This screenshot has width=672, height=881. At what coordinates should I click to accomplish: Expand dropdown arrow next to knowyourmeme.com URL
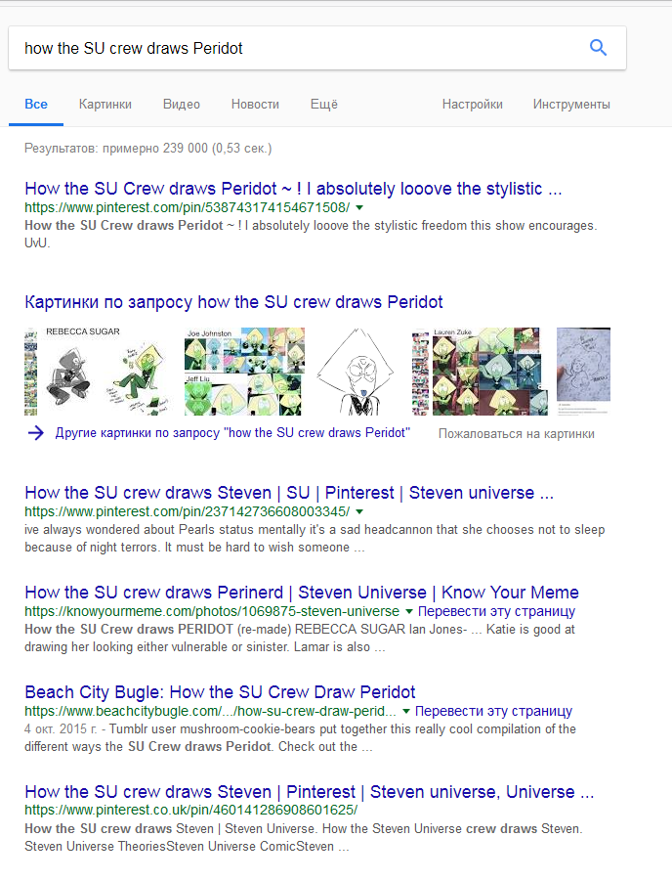pos(408,611)
